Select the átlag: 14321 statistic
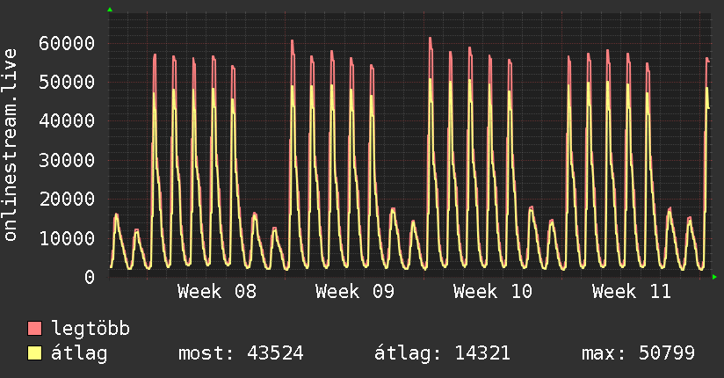 [442, 353]
